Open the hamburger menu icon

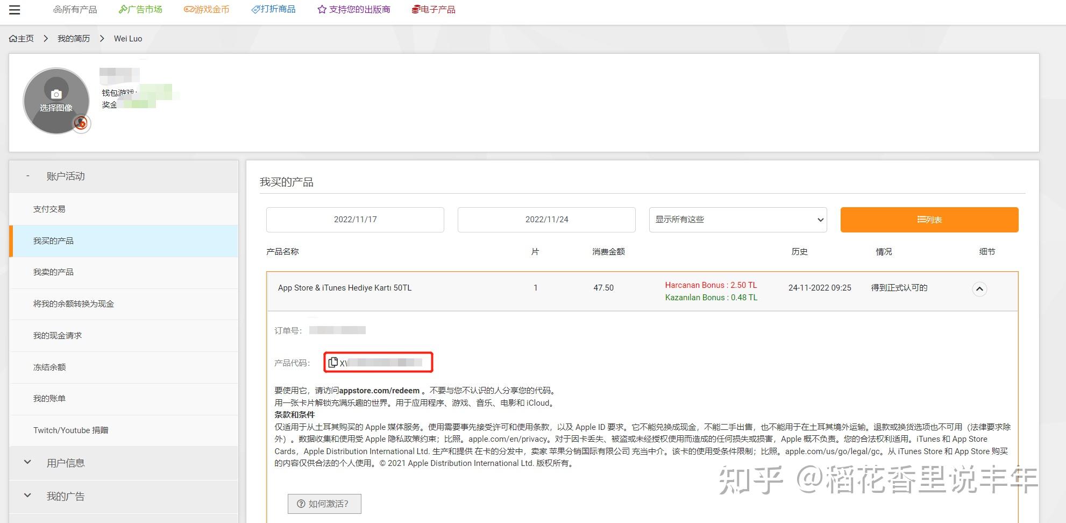point(15,10)
